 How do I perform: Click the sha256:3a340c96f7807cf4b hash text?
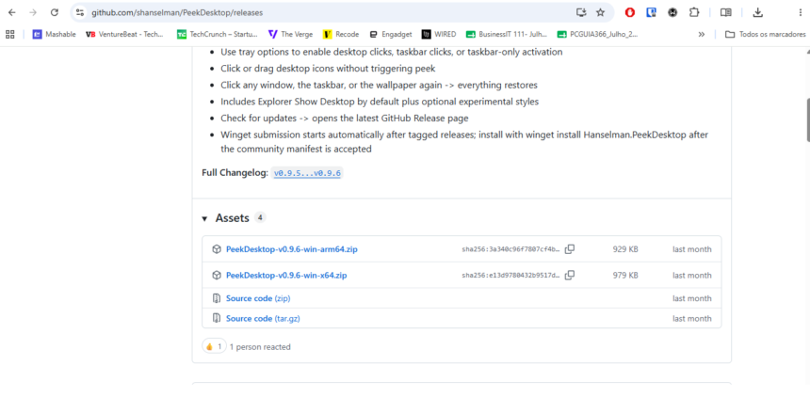click(510, 249)
